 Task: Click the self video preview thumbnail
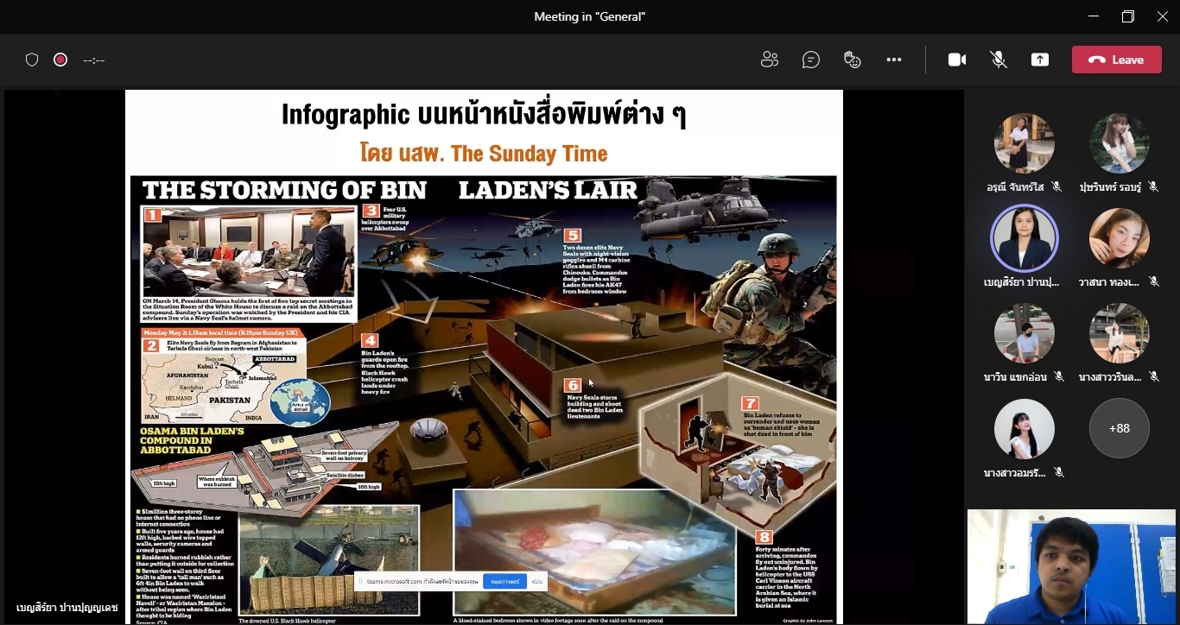(1071, 566)
